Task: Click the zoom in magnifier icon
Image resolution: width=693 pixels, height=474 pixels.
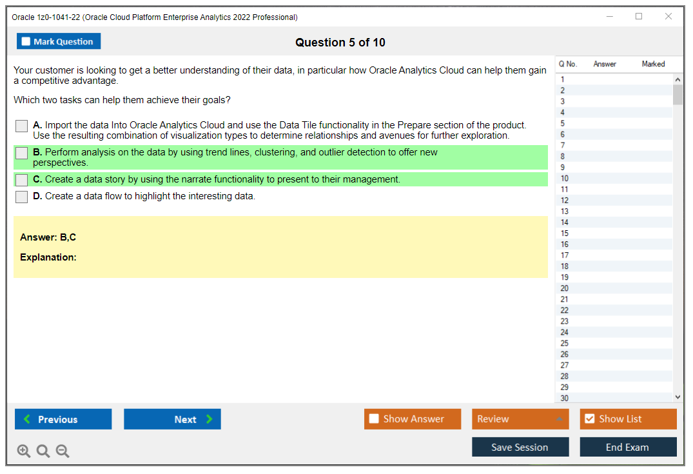Action: (x=23, y=451)
